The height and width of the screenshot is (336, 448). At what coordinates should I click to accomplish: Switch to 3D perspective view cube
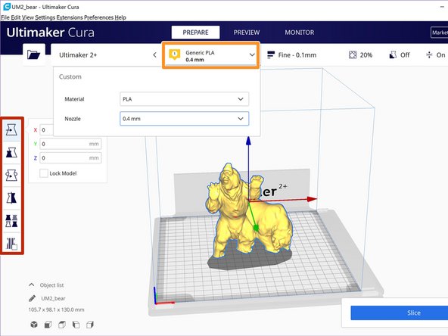[34, 325]
